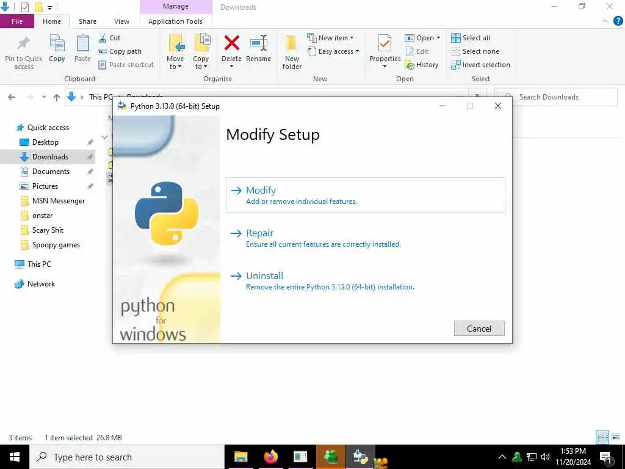Select the Cut scissors command
Viewport: 625px width, 469px height.
click(x=109, y=38)
